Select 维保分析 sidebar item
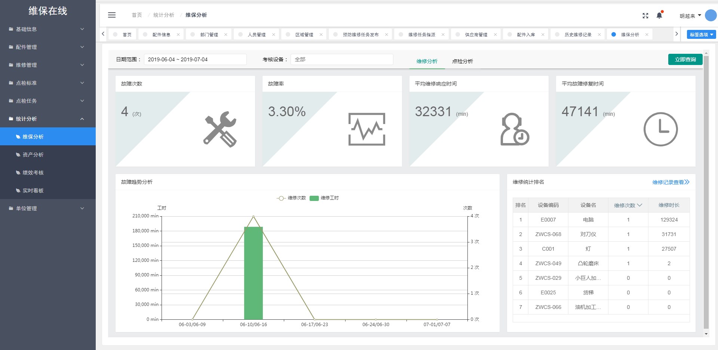Viewport: 718px width, 350px height. click(x=48, y=137)
